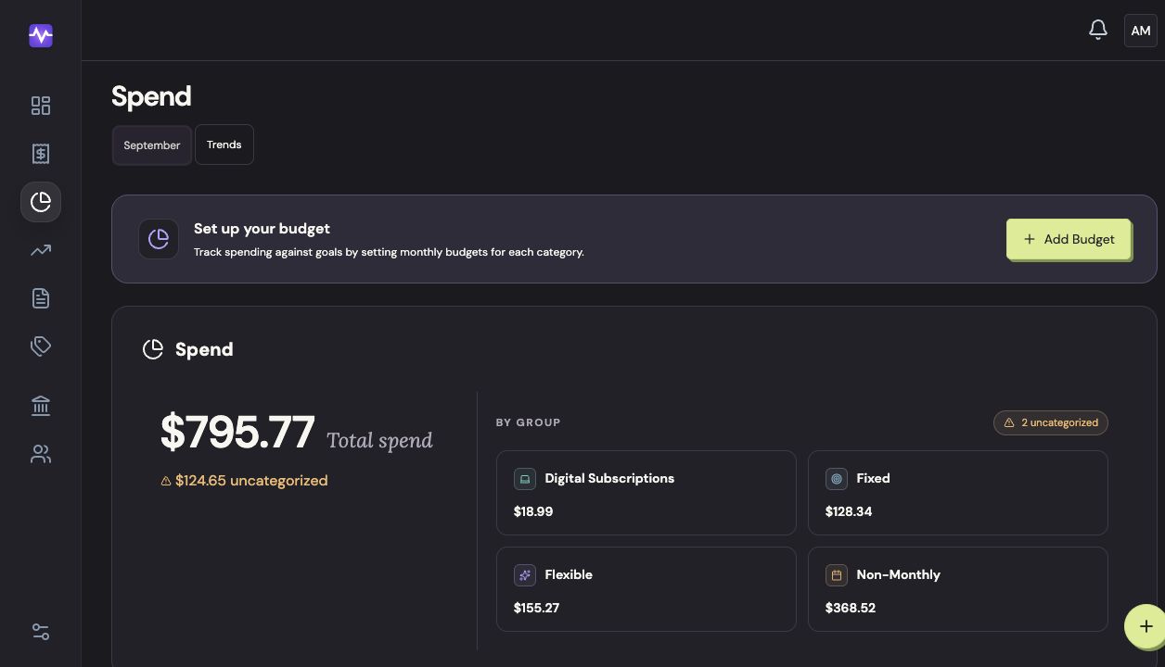Open the Non-Monthly group card
1165x667 pixels.
tap(958, 589)
